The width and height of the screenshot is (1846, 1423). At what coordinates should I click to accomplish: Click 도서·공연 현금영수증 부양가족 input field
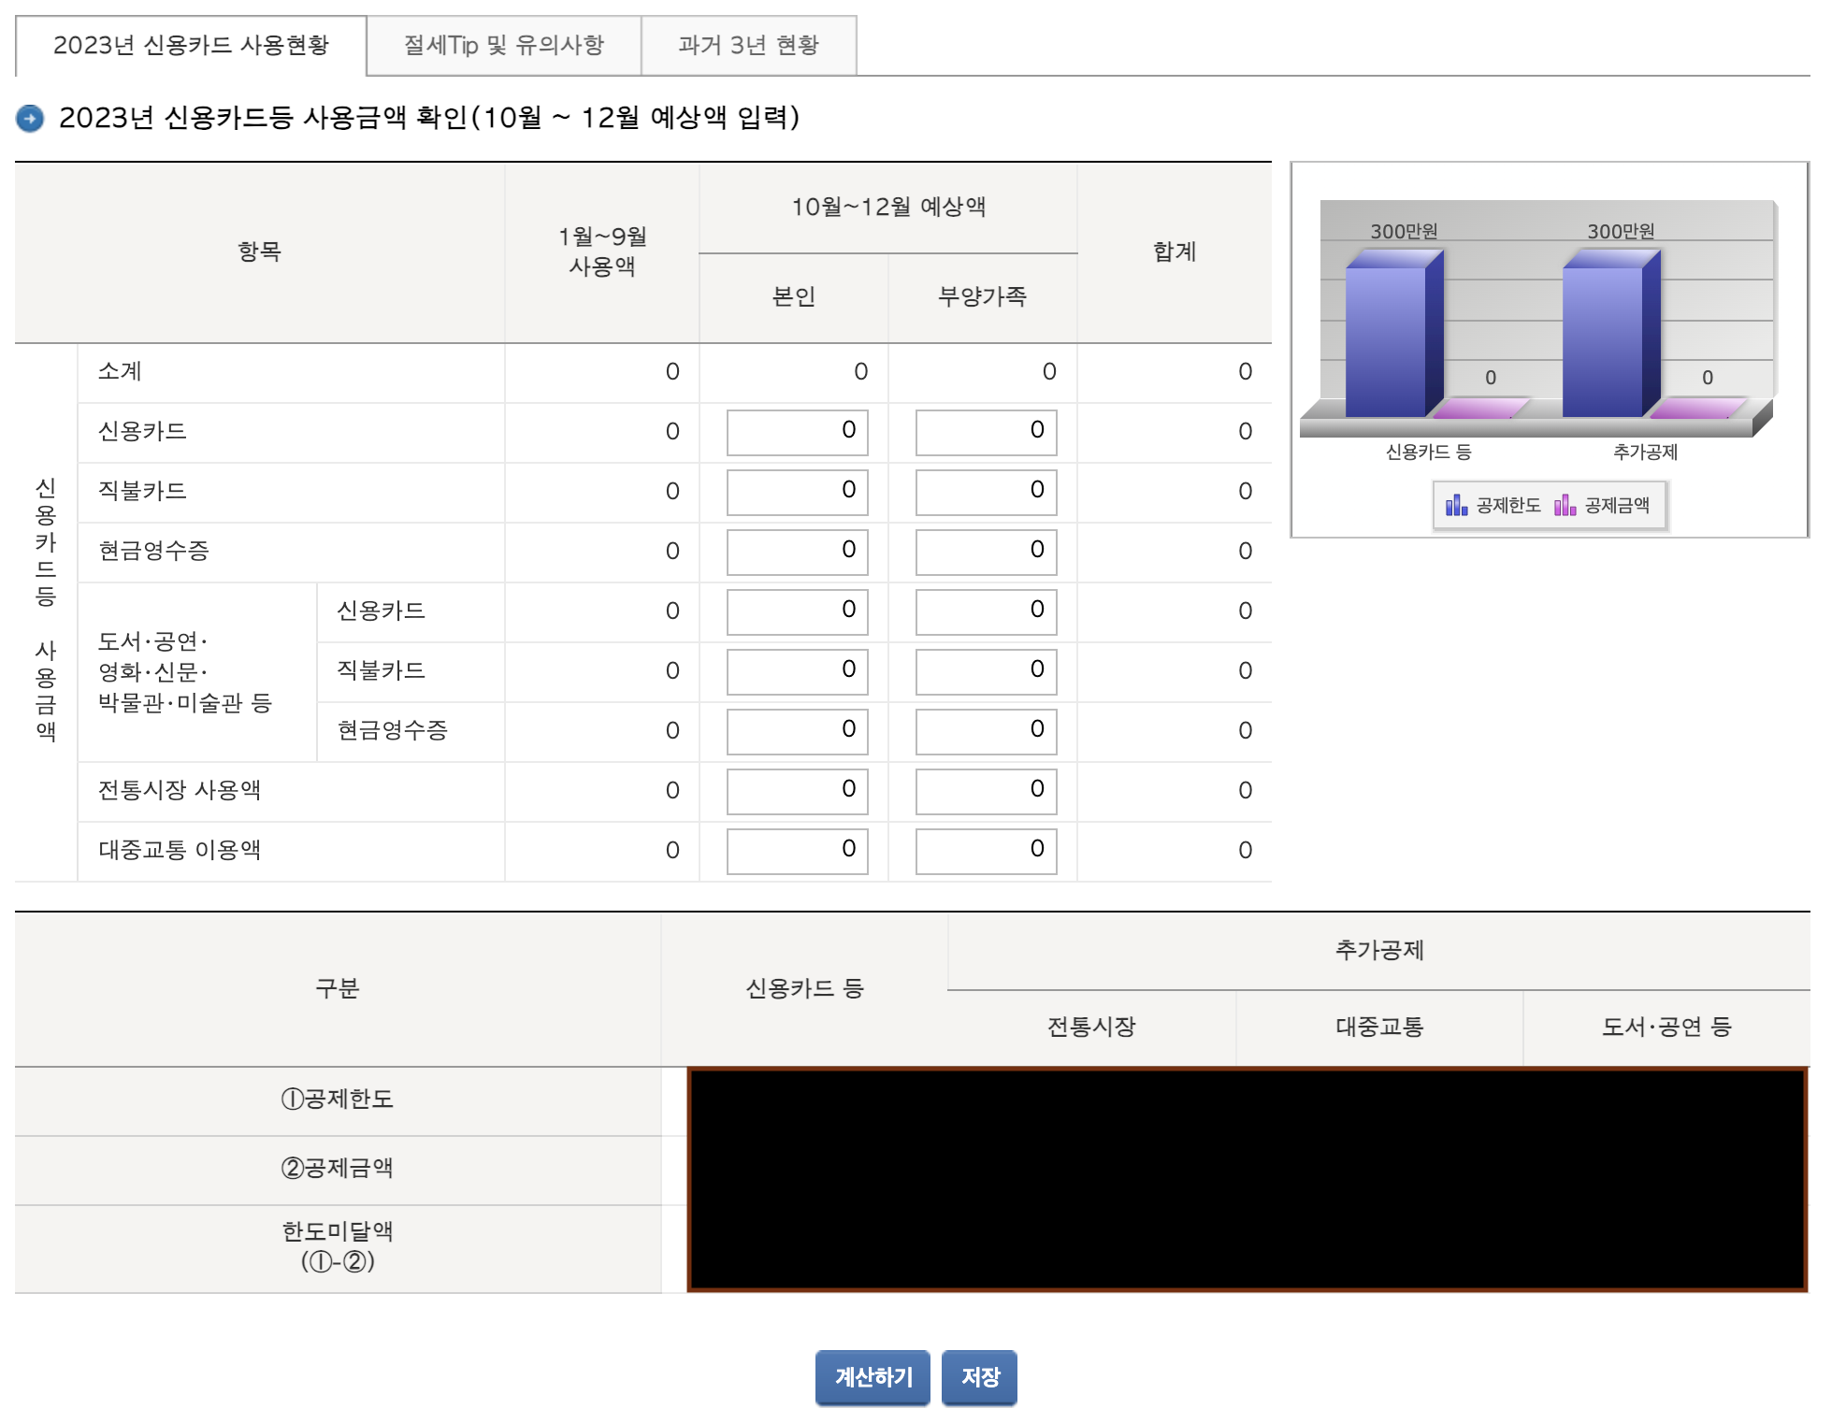point(986,731)
